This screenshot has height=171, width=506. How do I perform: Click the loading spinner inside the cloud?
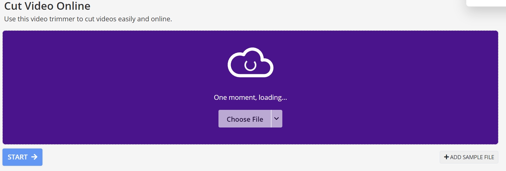[x=250, y=65]
